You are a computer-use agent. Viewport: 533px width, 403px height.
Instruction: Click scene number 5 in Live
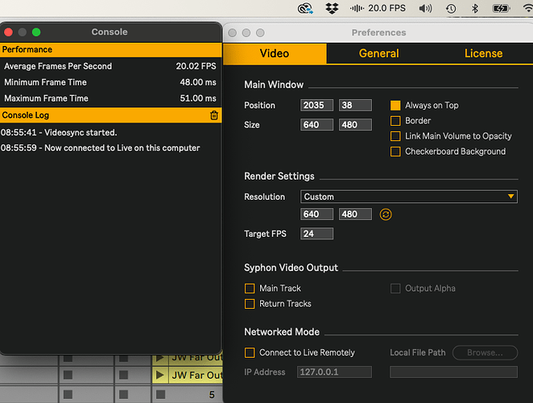point(212,395)
